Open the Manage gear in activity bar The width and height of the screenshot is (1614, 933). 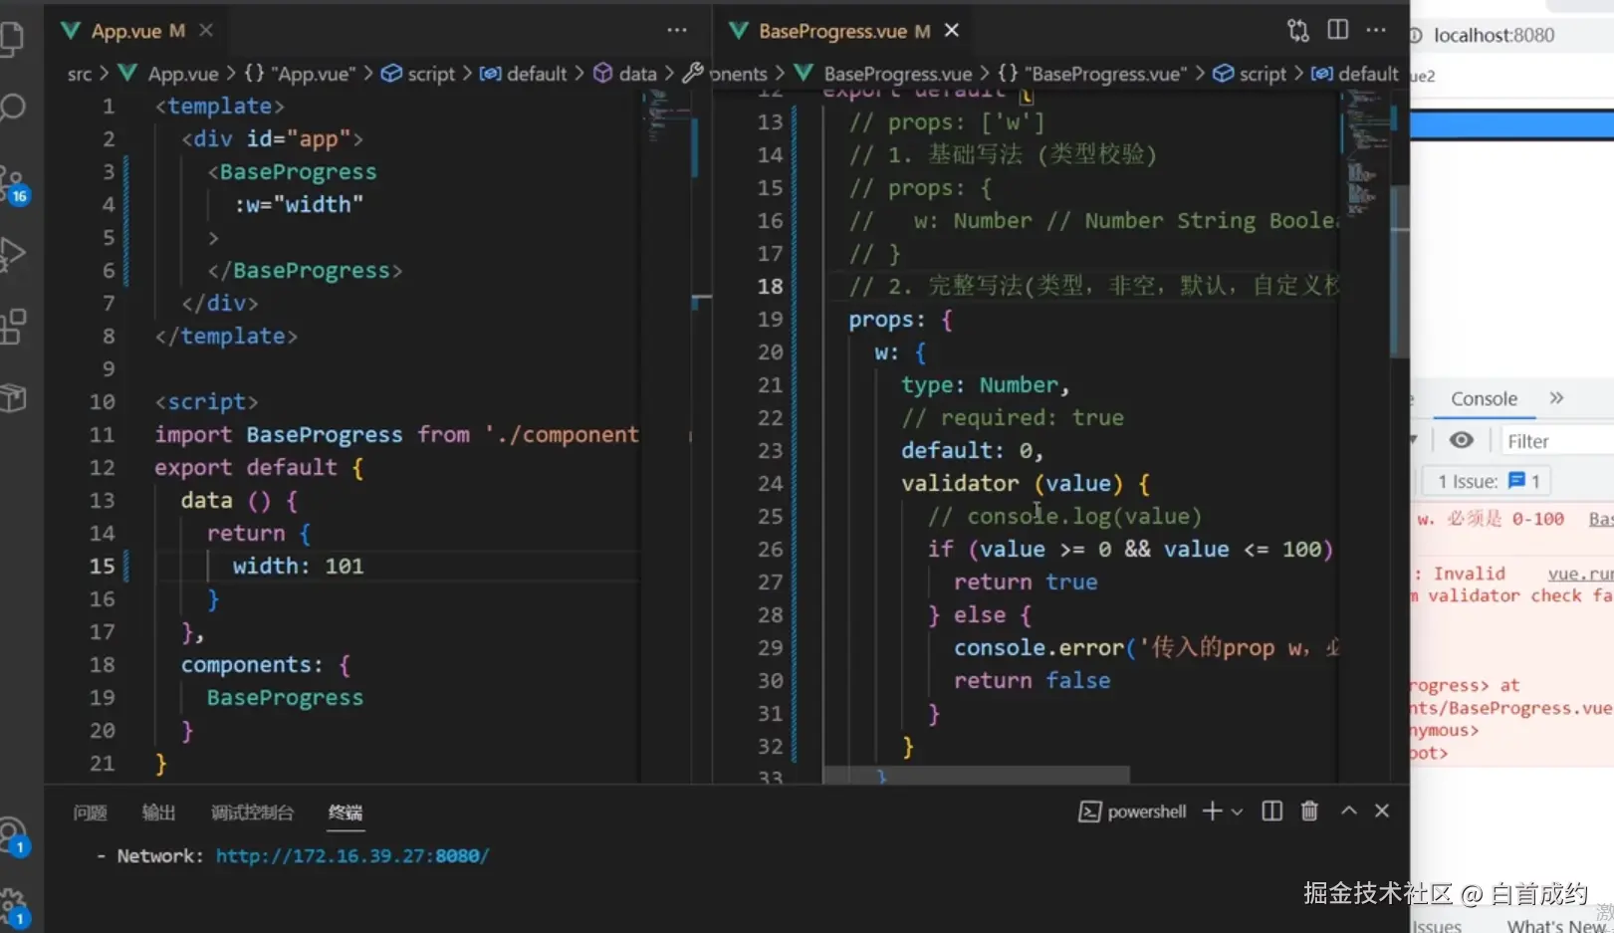(12, 906)
